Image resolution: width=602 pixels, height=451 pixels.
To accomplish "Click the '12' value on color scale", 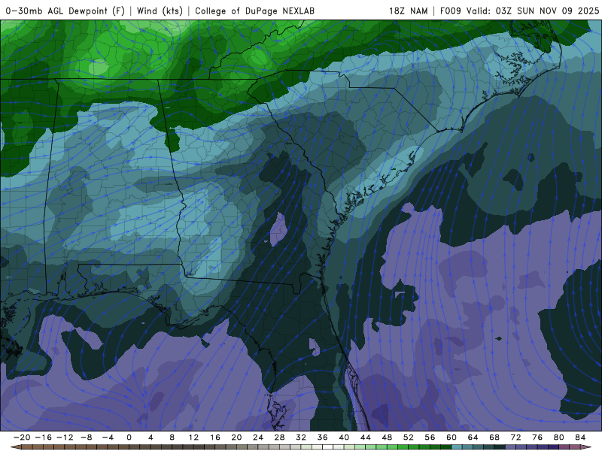I will click(x=193, y=437).
